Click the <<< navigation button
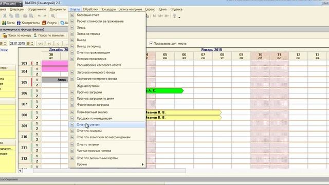Screen dimensions: 329x185 41,43
